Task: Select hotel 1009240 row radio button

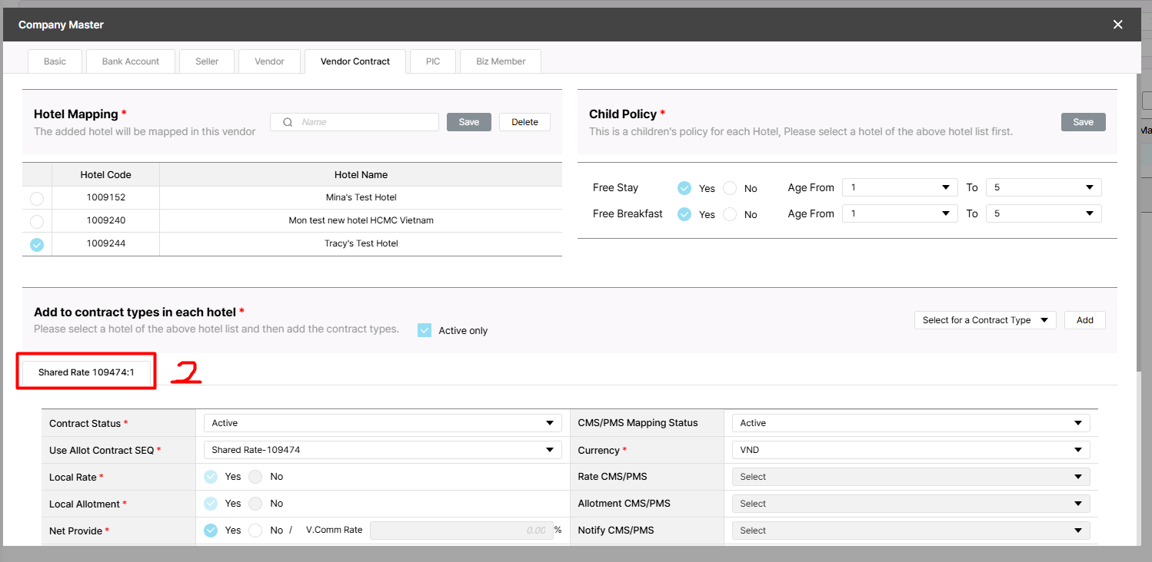Action: tap(37, 222)
